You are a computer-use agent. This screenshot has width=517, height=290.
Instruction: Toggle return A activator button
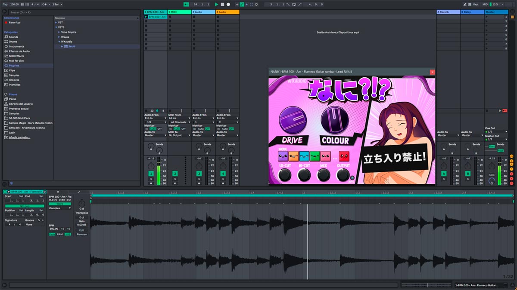pos(444,173)
